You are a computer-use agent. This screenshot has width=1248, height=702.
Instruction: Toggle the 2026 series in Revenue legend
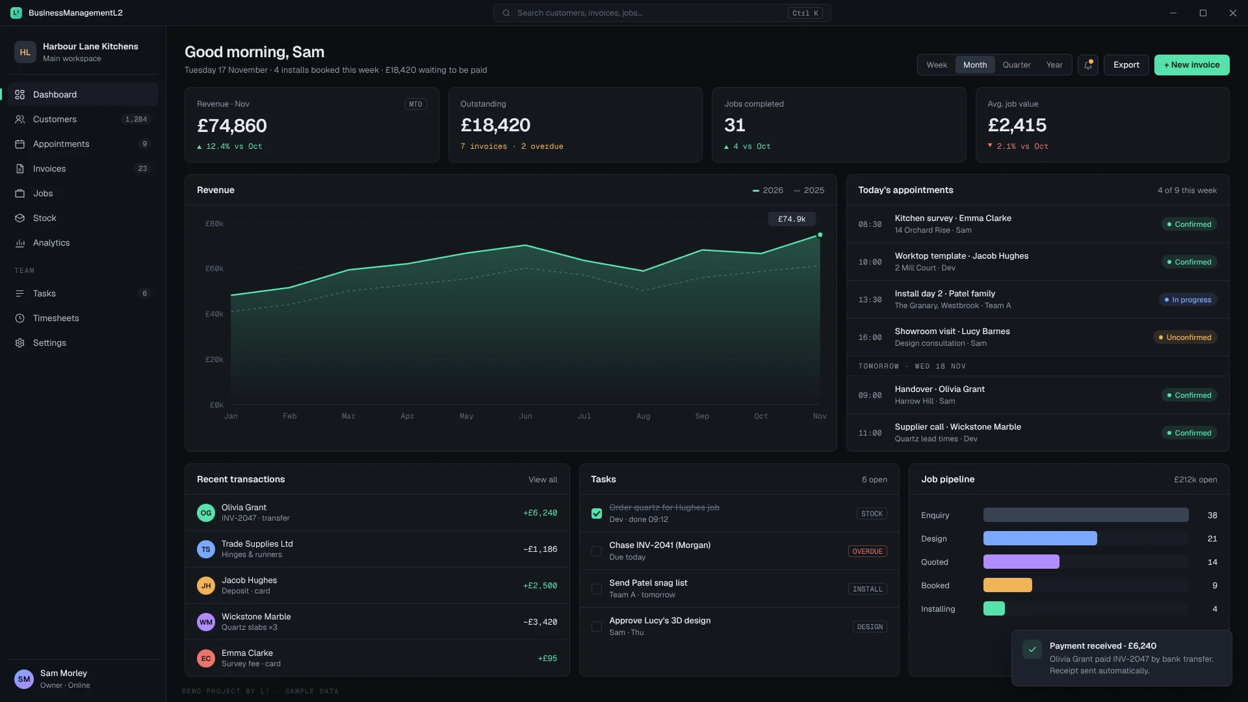point(768,190)
